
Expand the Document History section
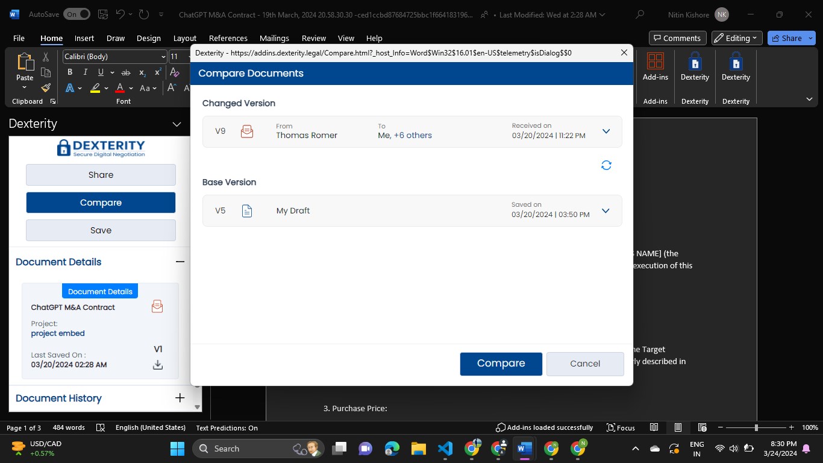click(x=180, y=398)
